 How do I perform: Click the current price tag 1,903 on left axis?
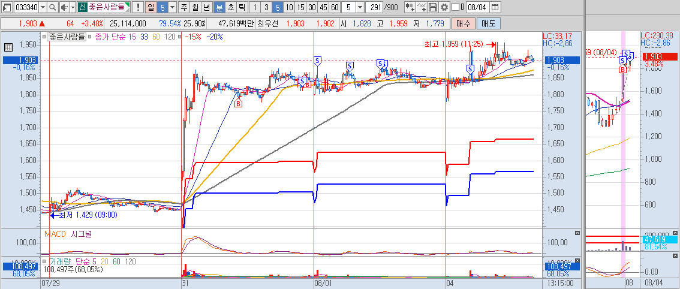20,61
